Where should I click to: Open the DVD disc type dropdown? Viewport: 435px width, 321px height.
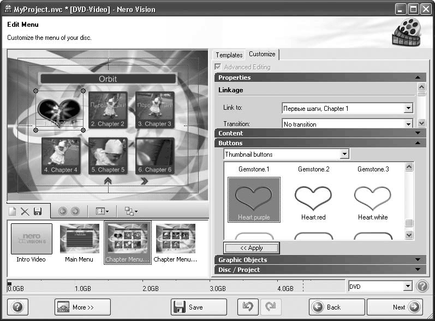point(408,287)
